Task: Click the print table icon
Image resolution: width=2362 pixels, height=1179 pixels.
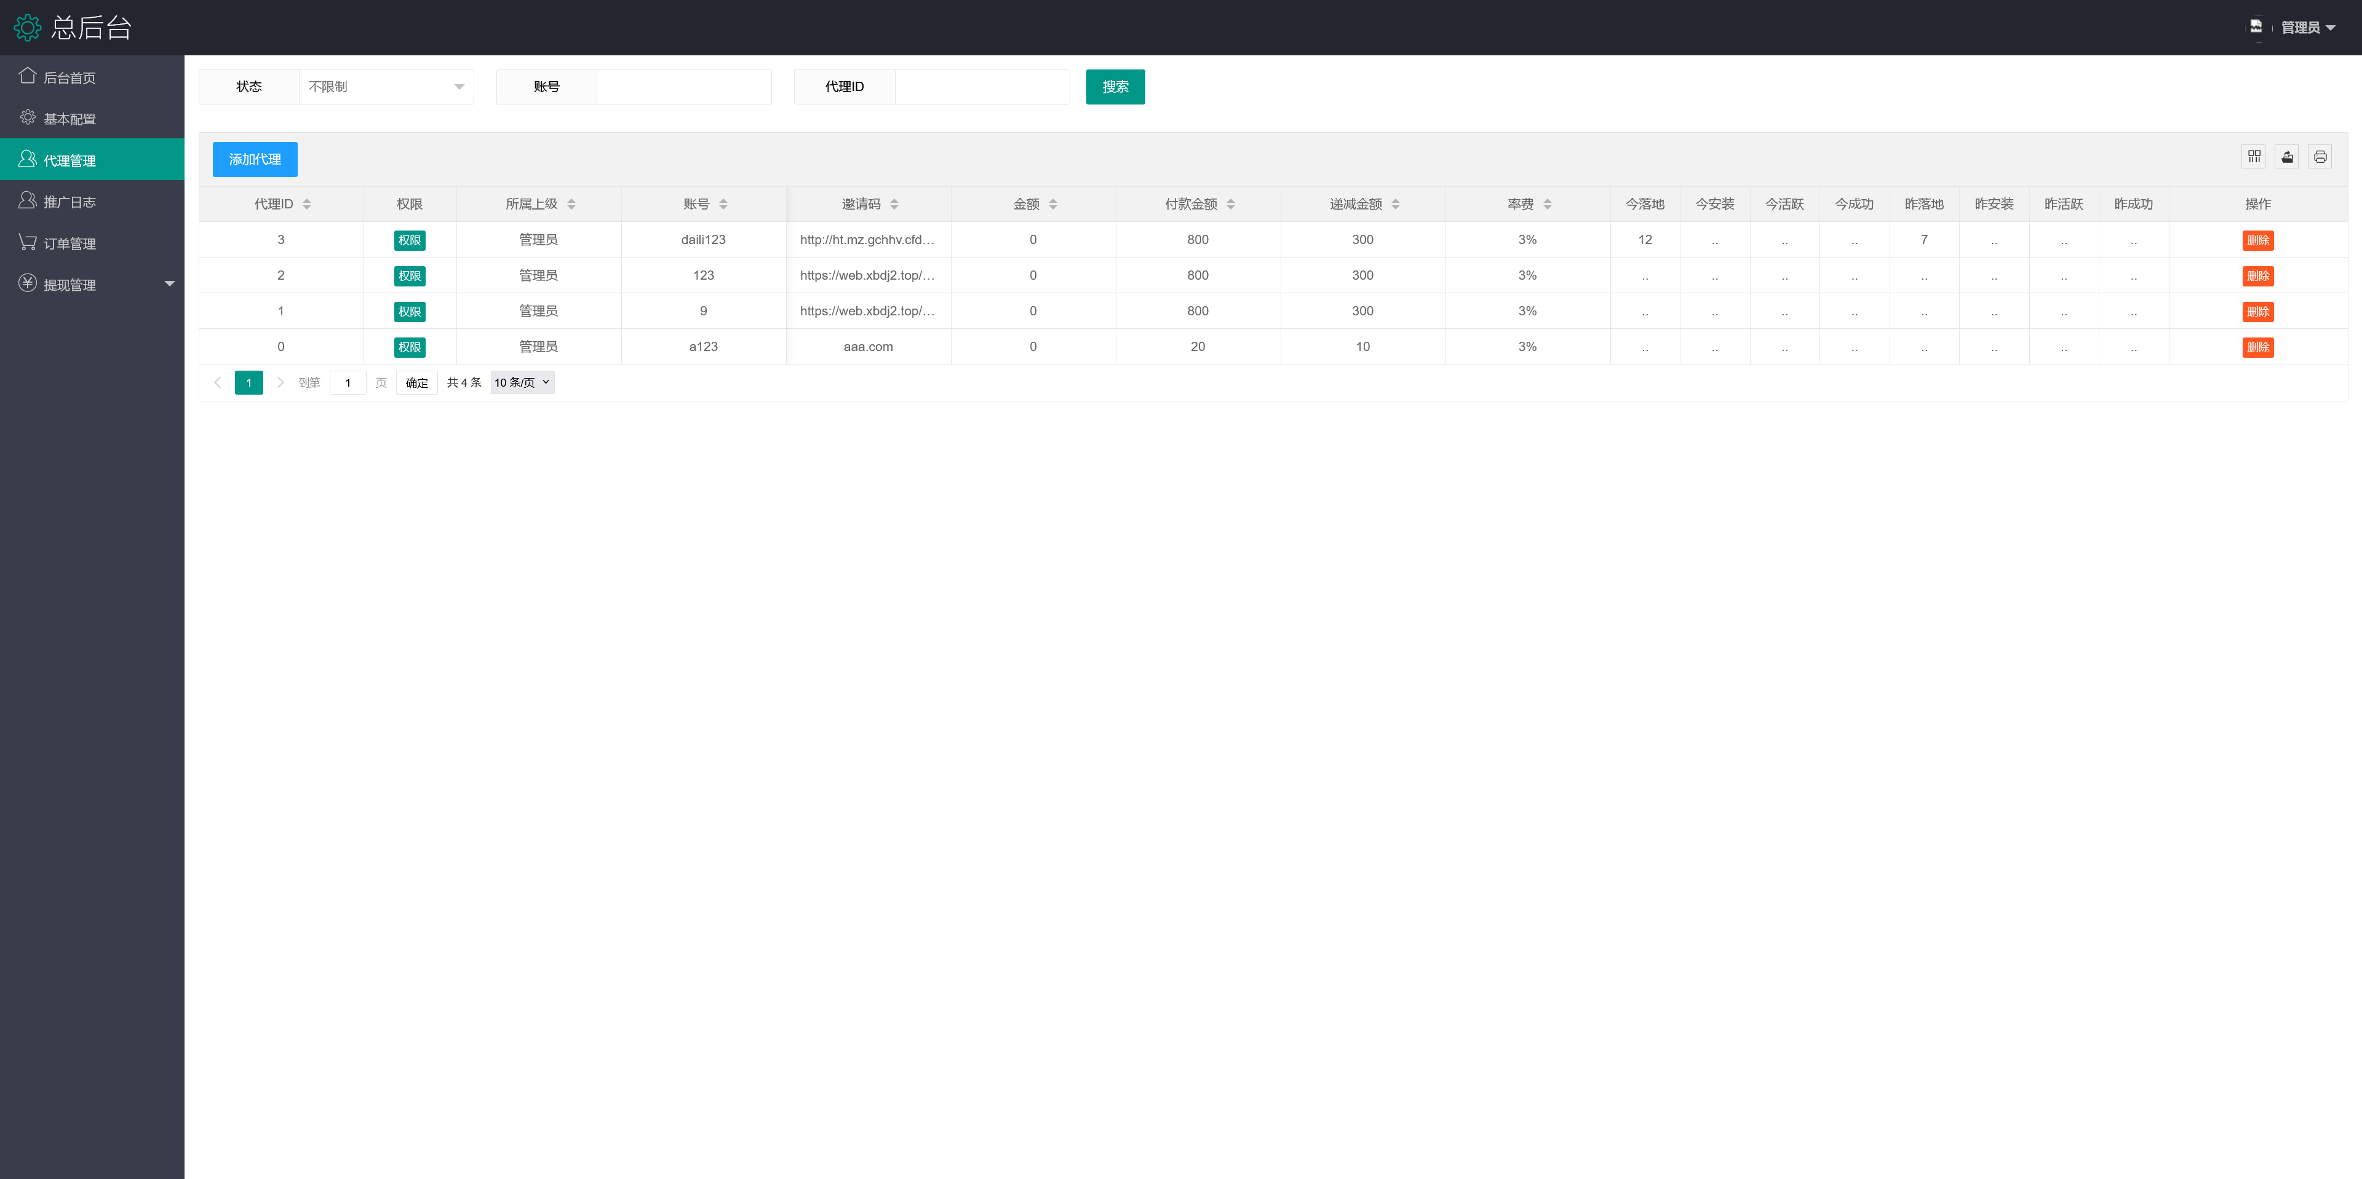Action: coord(2320,157)
